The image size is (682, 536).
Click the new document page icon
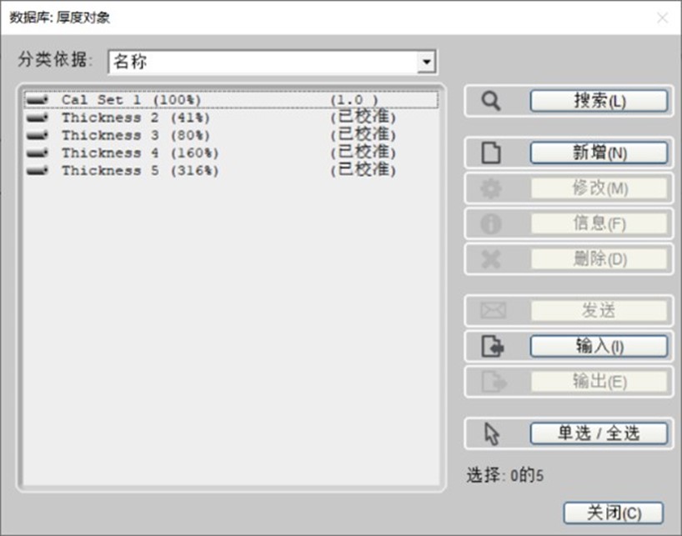(491, 153)
